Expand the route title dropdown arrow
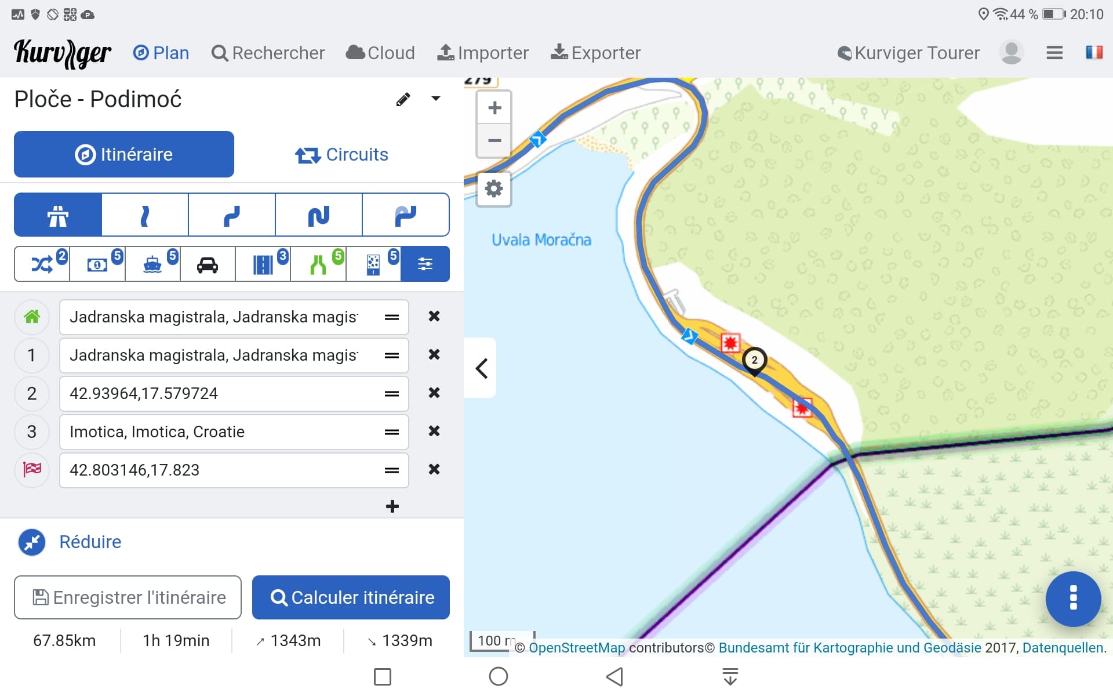 pos(436,99)
